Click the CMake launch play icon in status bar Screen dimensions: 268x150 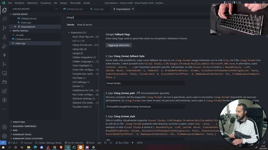[x=111, y=142]
